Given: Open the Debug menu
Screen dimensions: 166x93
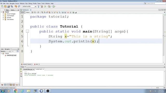Looking at the screenshot, I should pyautogui.click(x=30, y=3).
